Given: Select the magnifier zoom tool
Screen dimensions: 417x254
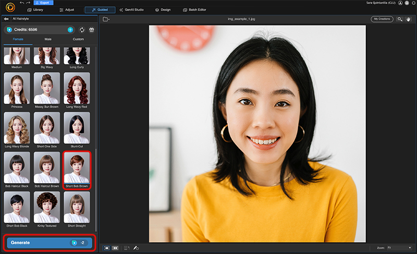Looking at the screenshot, I should pyautogui.click(x=400, y=19).
